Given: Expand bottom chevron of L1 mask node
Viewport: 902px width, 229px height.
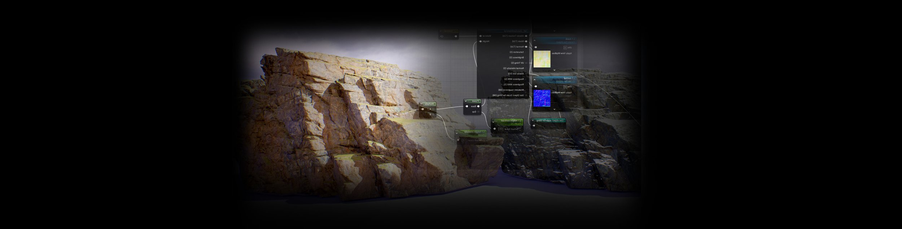Looking at the screenshot, I should (x=554, y=70).
